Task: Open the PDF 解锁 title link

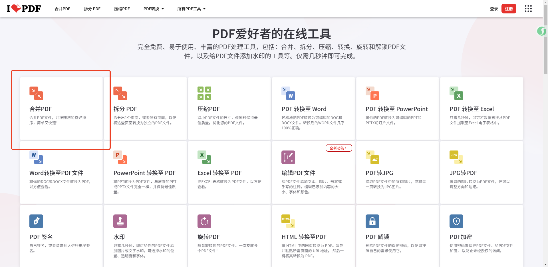Action: [377, 237]
